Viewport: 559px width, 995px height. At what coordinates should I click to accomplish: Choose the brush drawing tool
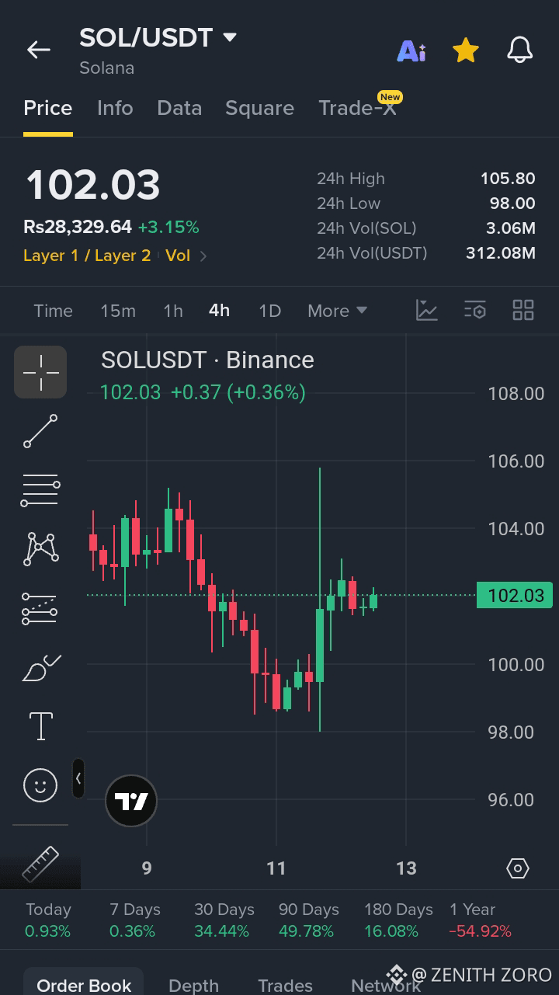point(40,667)
